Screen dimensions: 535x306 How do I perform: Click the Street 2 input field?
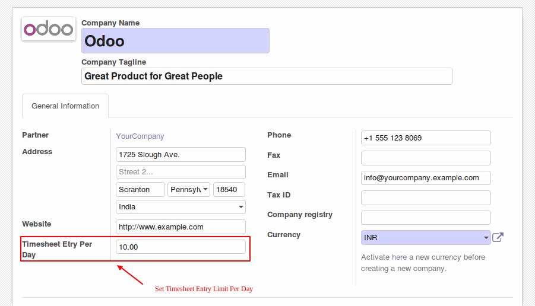[181, 172]
